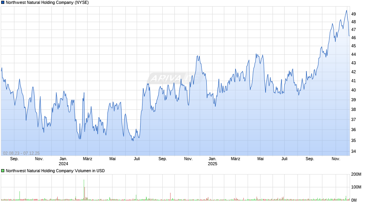The height and width of the screenshot is (204, 366).
Task: Click the blue legend square for Northwest Natural
Action: [3, 3]
